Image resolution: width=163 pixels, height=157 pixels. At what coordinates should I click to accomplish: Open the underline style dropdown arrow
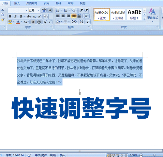coord(25,17)
